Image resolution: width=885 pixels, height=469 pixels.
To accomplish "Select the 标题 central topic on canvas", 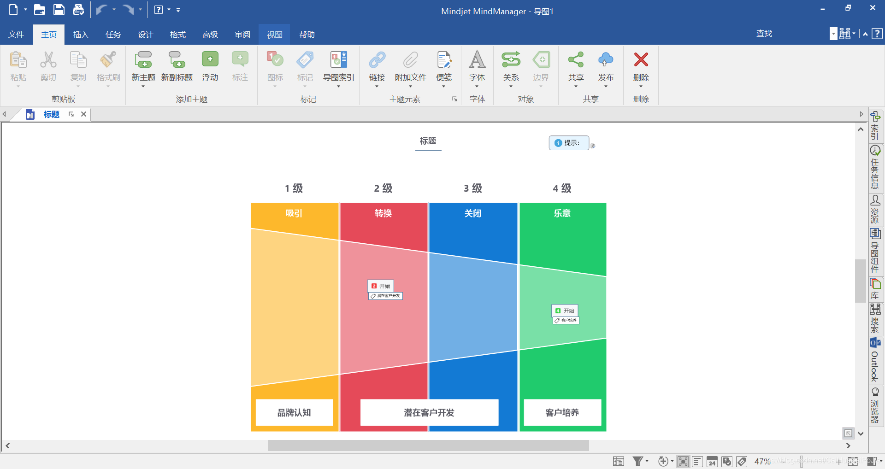I will pos(428,141).
